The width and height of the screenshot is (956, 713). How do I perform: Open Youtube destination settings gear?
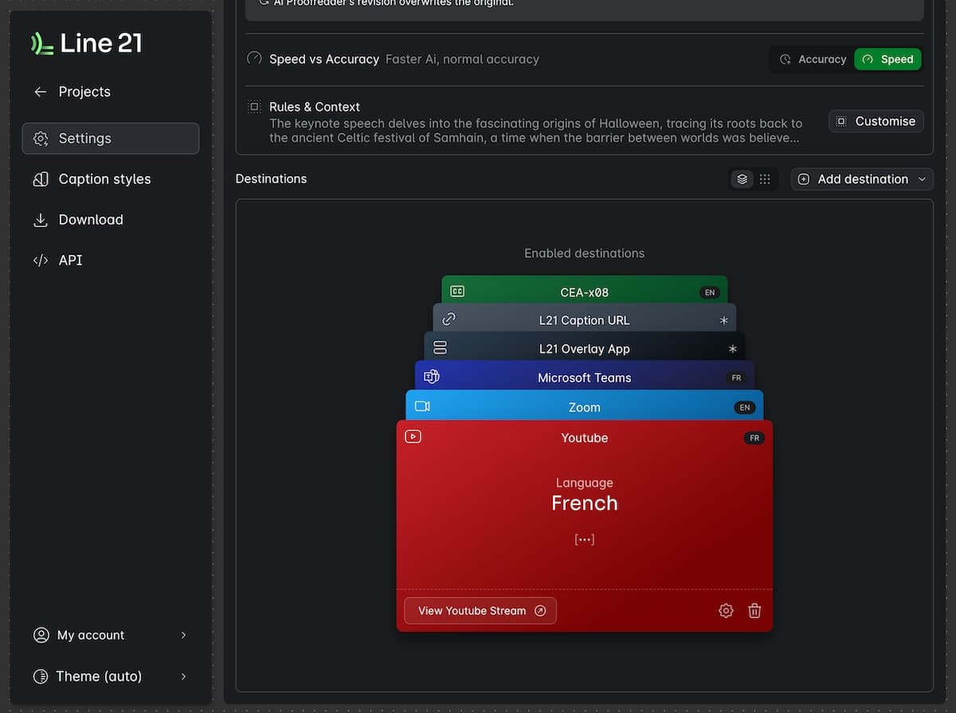click(x=726, y=611)
